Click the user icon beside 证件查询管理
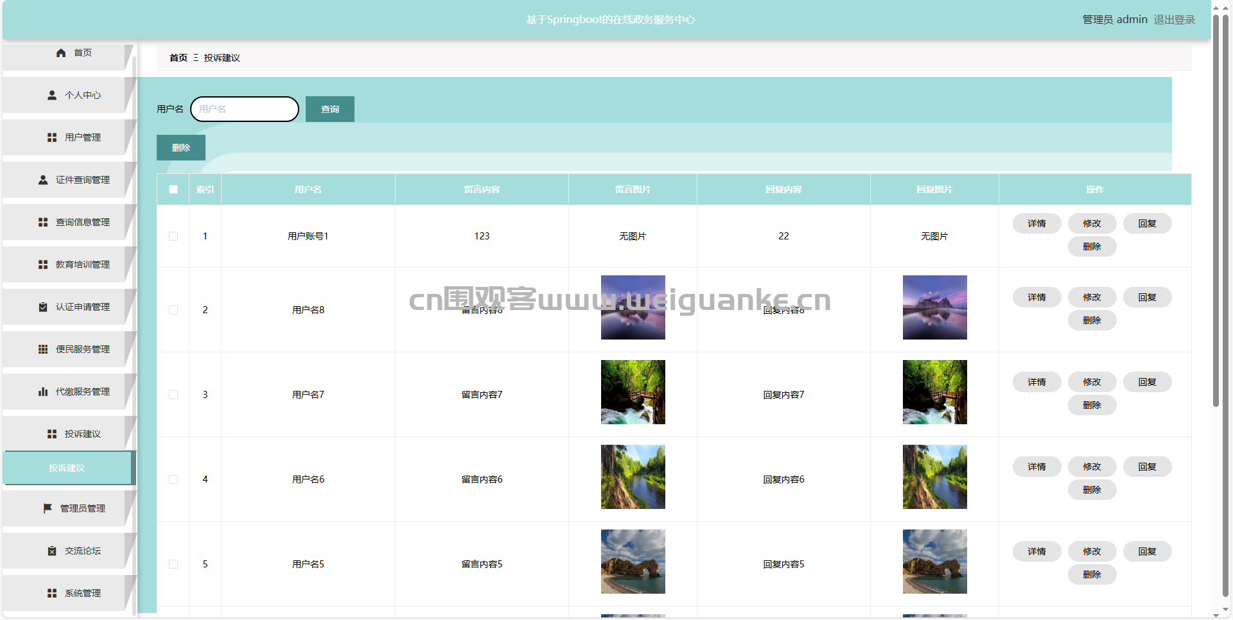The width and height of the screenshot is (1233, 620). 43,180
